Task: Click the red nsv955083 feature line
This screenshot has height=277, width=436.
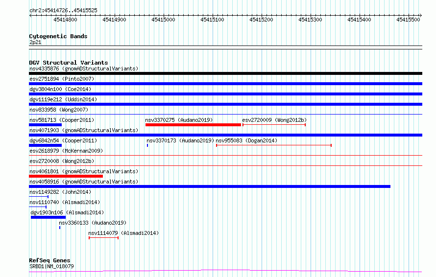Action: tap(274, 145)
